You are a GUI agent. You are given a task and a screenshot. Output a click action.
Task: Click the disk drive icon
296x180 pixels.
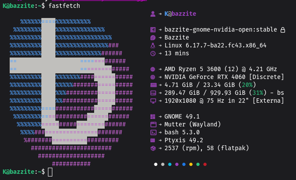(x=153, y=93)
